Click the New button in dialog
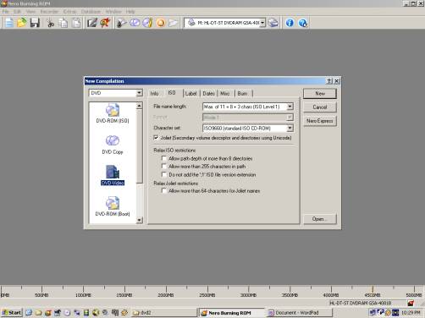This screenshot has width=425, height=318. 320,94
